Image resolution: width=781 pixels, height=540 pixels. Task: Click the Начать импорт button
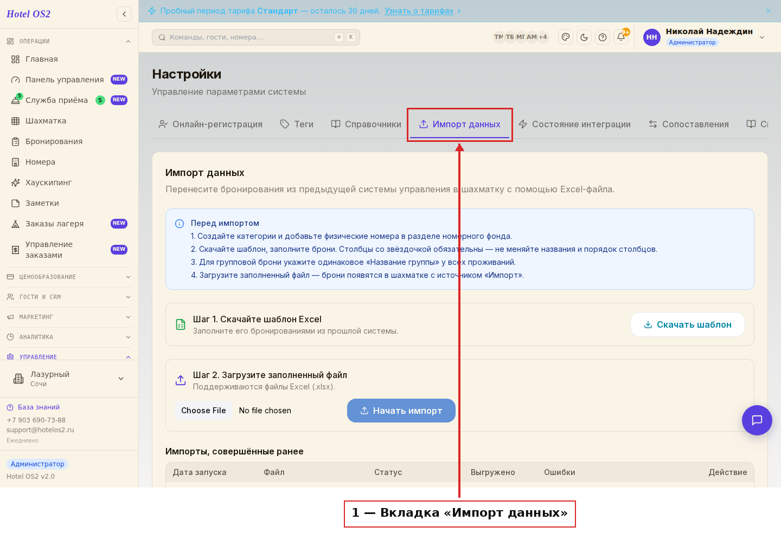tap(401, 411)
